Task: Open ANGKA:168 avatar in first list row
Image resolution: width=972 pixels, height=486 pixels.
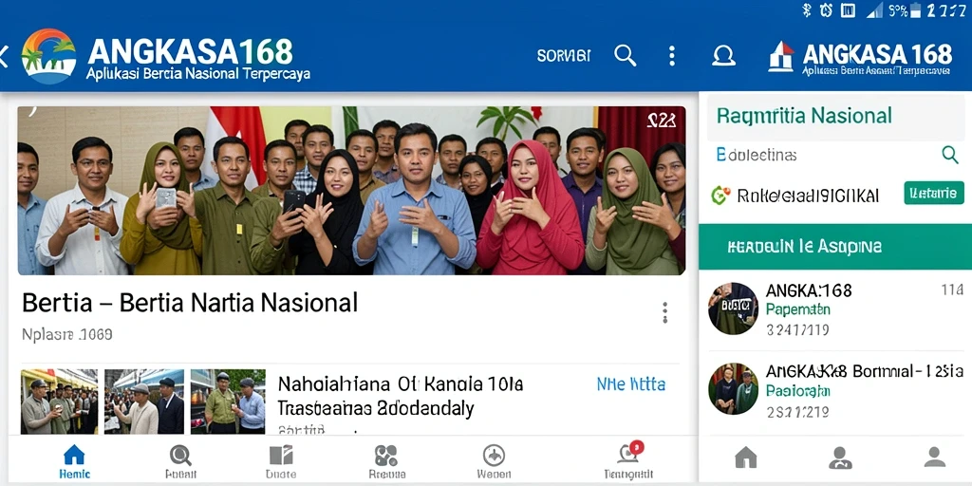Action: tap(734, 308)
